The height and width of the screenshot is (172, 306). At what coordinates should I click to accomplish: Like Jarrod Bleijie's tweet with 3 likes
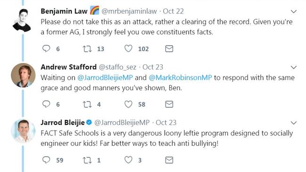(x=128, y=160)
